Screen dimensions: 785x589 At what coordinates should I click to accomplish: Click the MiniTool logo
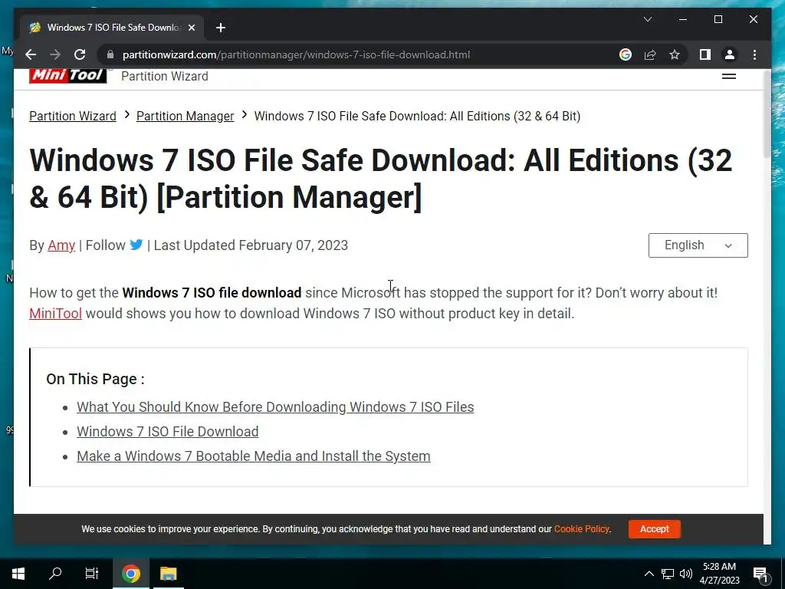tap(67, 76)
